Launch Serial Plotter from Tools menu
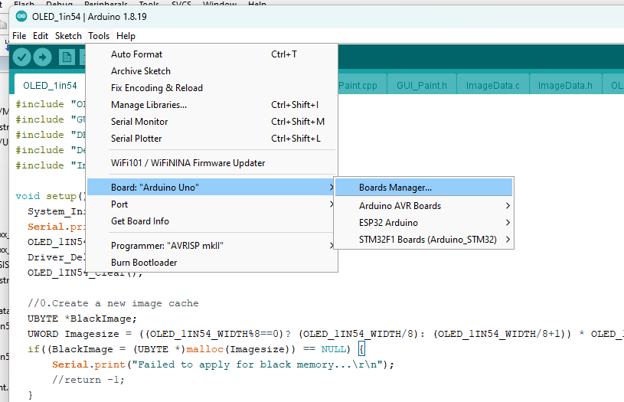The image size is (624, 402). click(212, 139)
